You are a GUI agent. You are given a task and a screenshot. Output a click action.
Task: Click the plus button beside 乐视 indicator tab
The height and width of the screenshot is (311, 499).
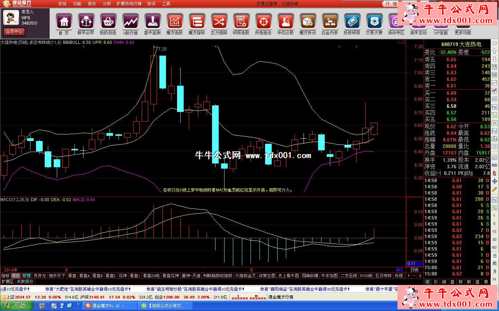409,276
